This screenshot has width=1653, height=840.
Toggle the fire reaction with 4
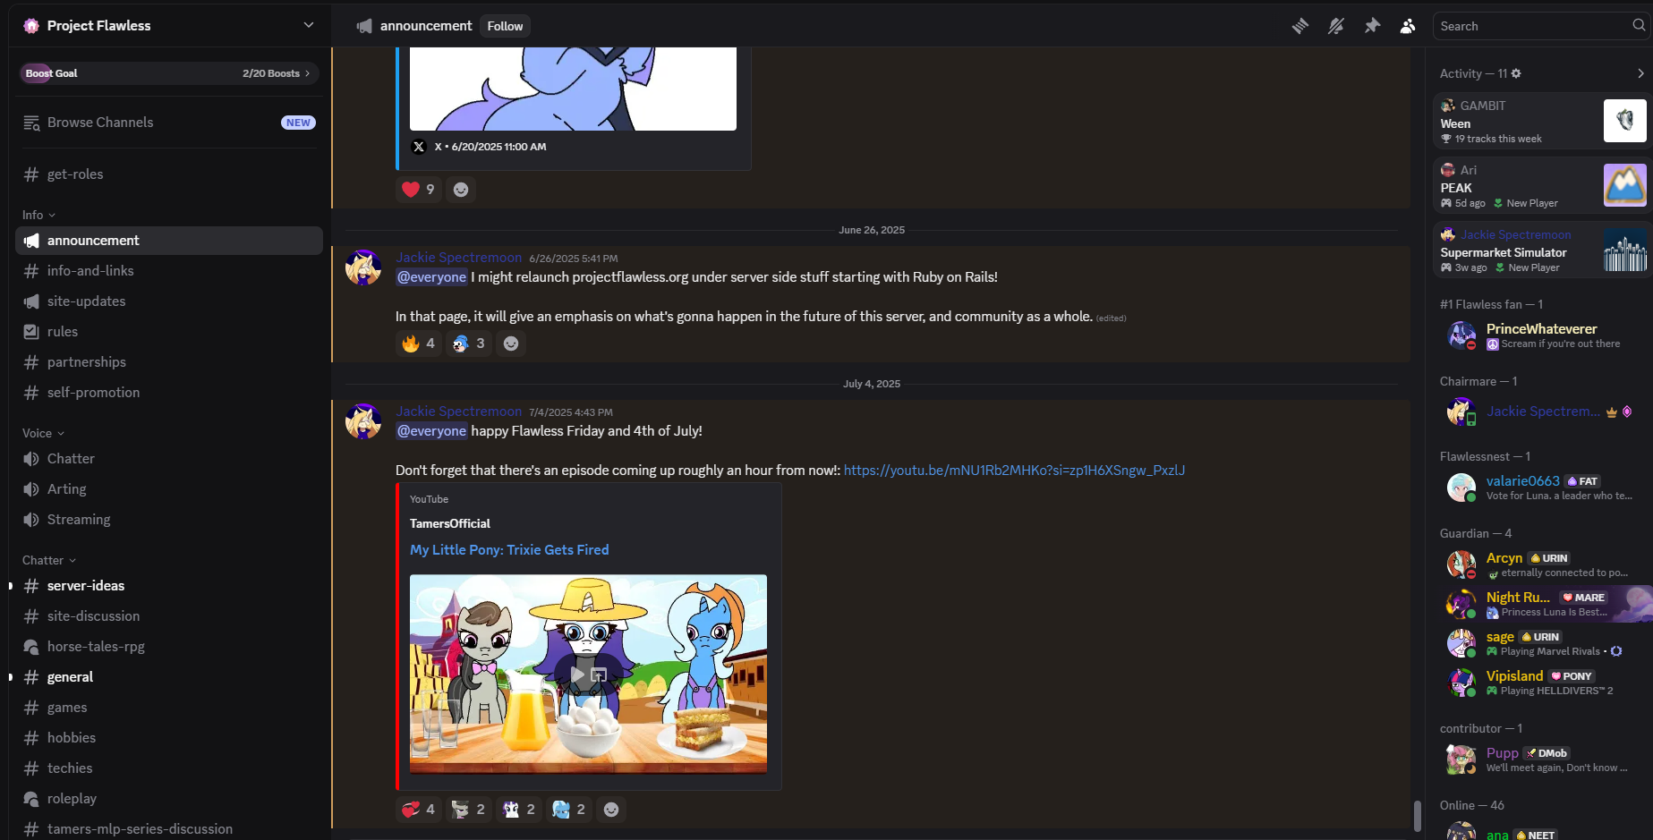[419, 344]
